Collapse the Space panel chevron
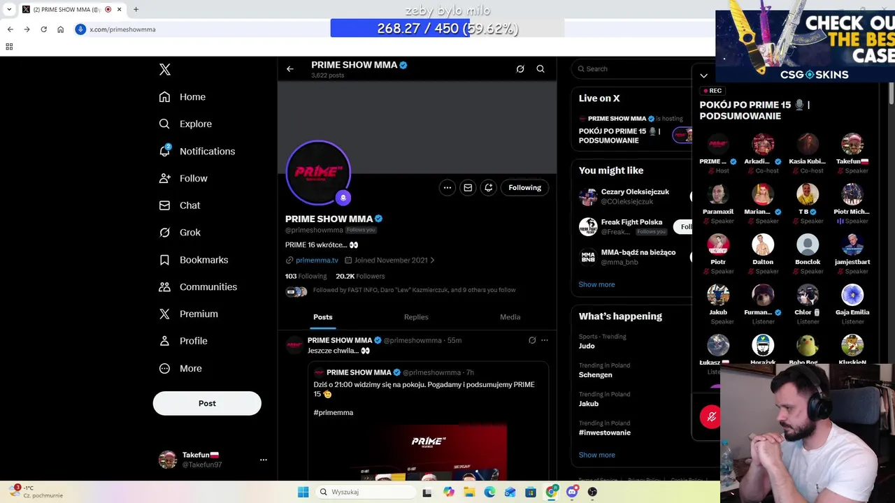This screenshot has width=895, height=503. tap(704, 75)
